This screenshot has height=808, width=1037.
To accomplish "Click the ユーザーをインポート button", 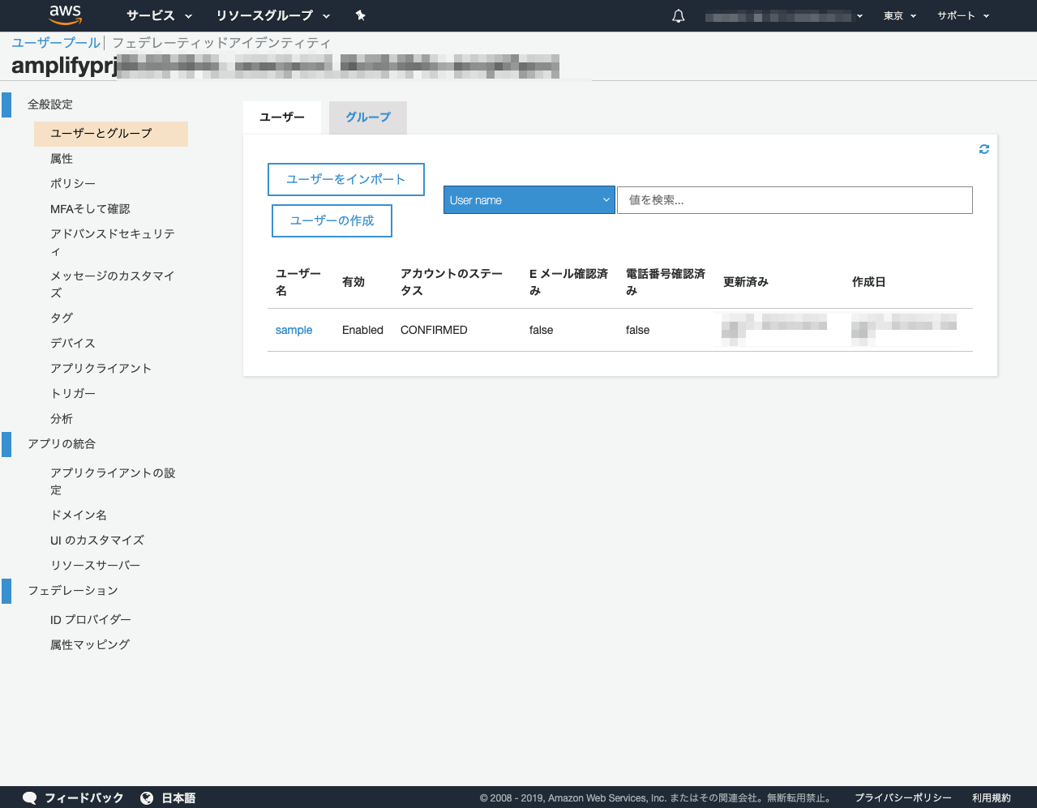I will coord(346,179).
